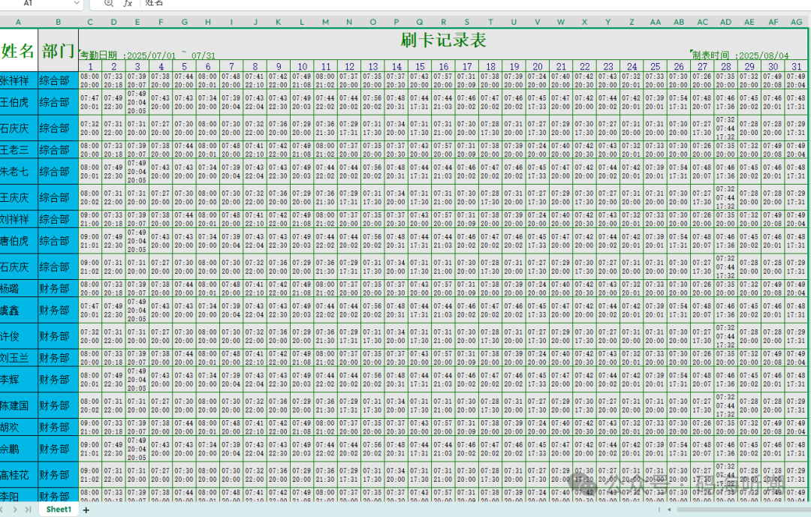811x517 pixels.
Task: Click 综合部 in 张祥祥's row
Action: pos(58,80)
